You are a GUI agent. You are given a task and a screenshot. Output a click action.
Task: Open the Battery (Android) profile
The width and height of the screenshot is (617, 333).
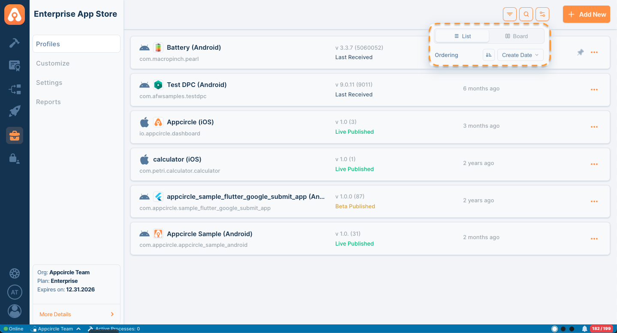click(194, 48)
